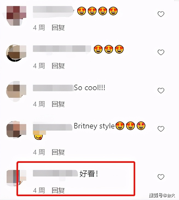Reply to the "好看!" comment

(58, 190)
